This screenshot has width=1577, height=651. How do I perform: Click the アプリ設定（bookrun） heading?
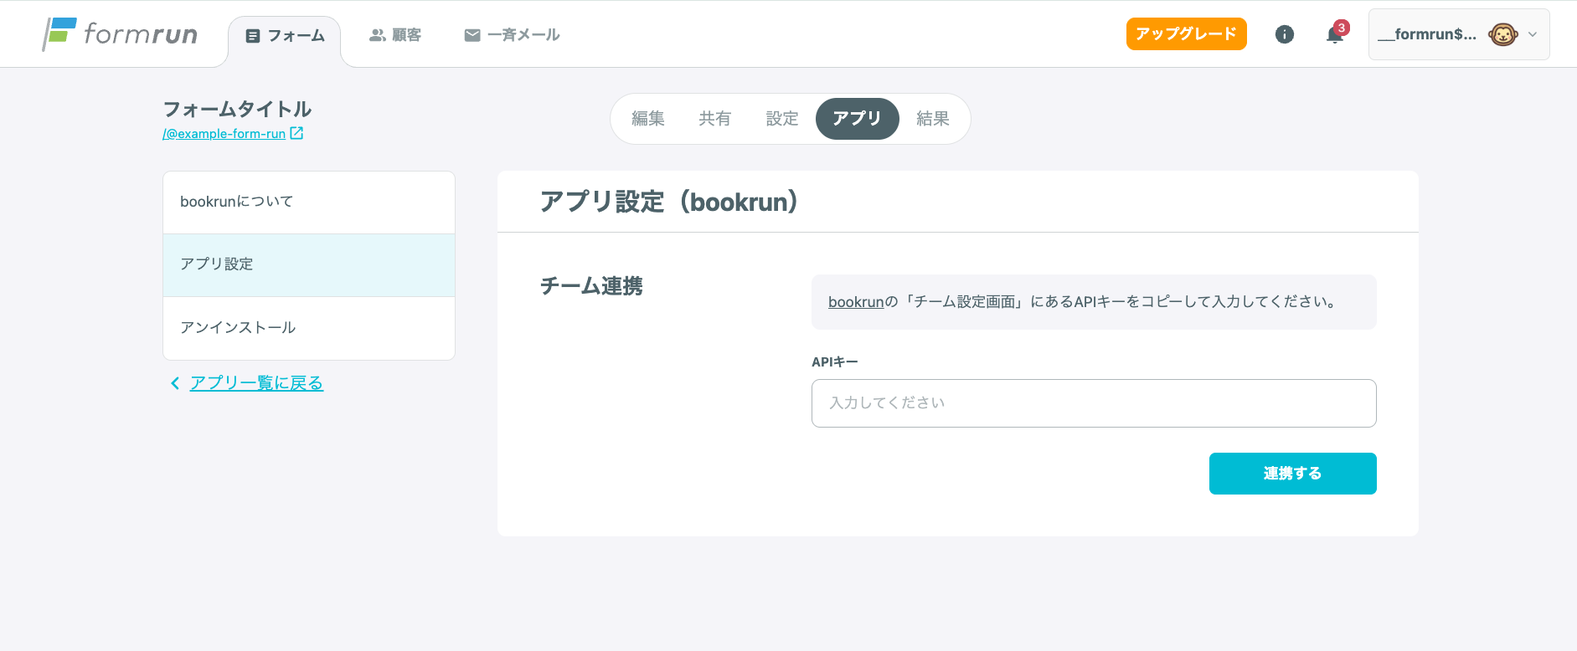[x=669, y=202]
